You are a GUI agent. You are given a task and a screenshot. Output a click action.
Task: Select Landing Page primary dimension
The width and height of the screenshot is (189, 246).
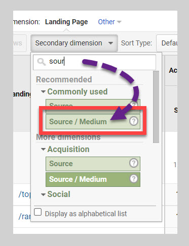coord(66,22)
